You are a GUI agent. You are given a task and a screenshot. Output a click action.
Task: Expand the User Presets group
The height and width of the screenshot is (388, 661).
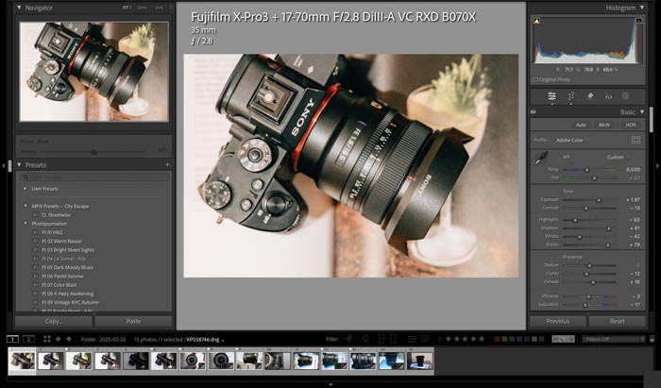tap(25, 189)
